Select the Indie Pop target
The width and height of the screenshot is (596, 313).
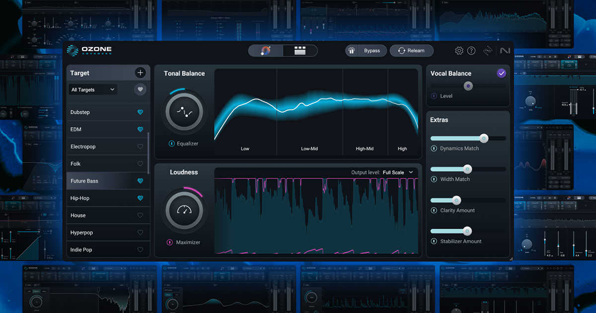coord(107,249)
